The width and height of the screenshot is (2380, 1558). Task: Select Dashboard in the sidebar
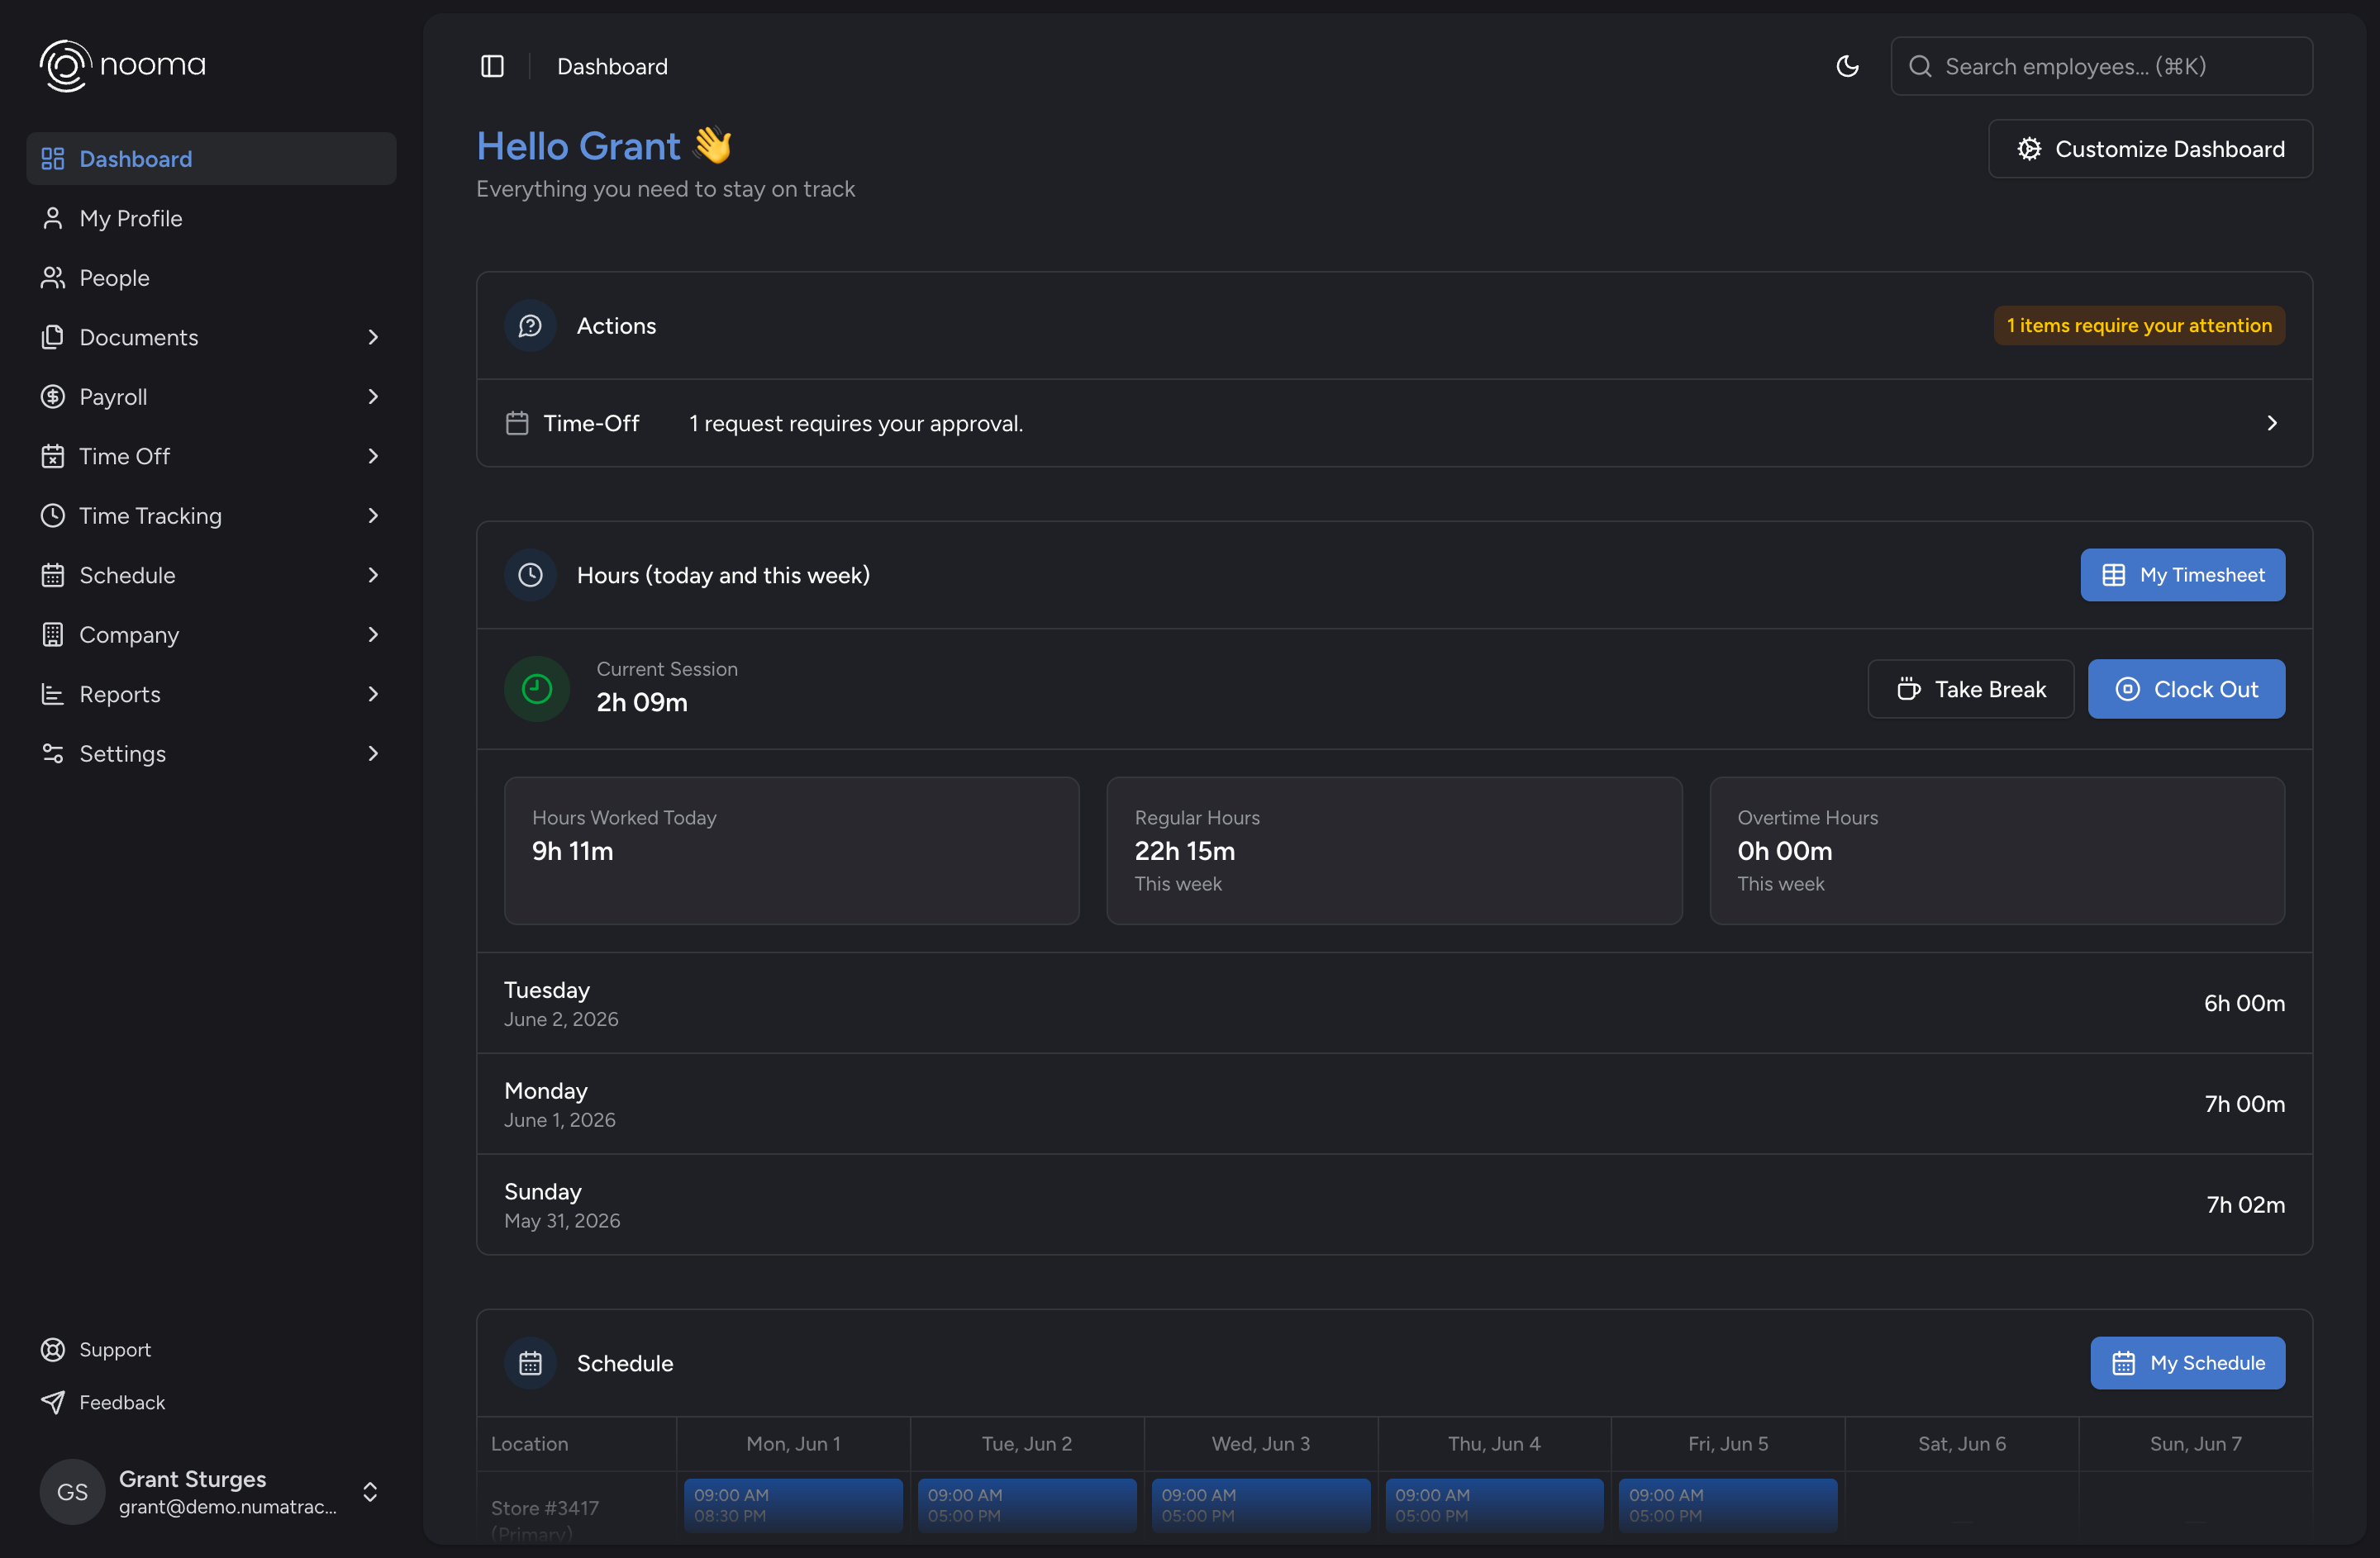[211, 158]
